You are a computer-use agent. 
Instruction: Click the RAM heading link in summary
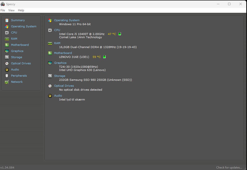(x=57, y=43)
